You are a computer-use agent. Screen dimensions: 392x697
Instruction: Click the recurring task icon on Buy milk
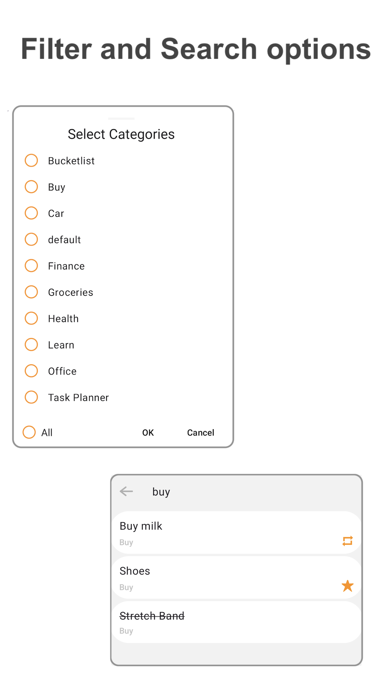tap(347, 541)
